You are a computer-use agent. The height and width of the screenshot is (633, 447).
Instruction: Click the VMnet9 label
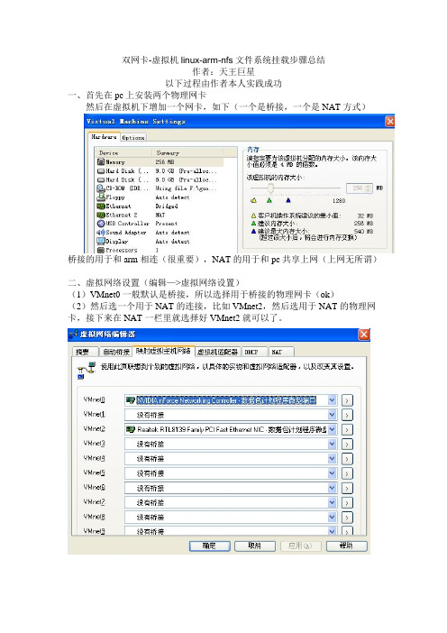95,531
